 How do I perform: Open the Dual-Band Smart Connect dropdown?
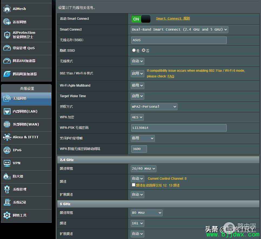point(179,30)
